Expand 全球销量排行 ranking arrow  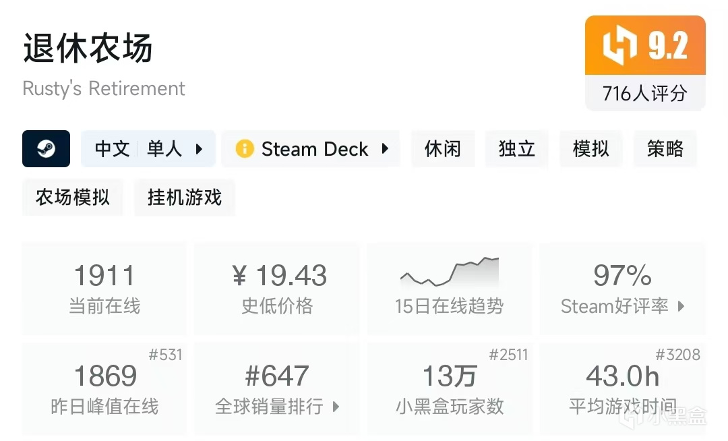point(336,407)
